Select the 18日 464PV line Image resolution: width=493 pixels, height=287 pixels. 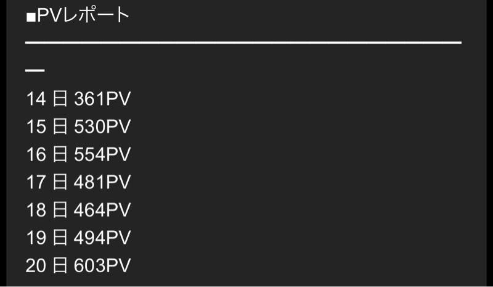click(x=78, y=209)
